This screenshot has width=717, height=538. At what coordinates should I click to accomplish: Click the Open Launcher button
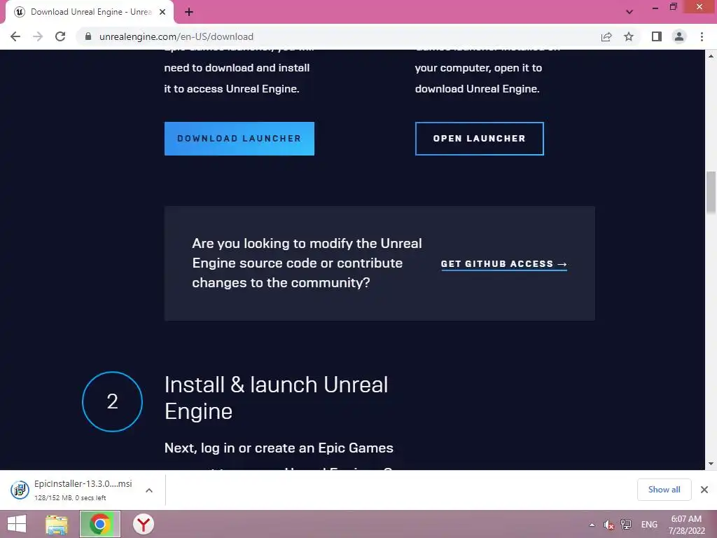tap(479, 139)
